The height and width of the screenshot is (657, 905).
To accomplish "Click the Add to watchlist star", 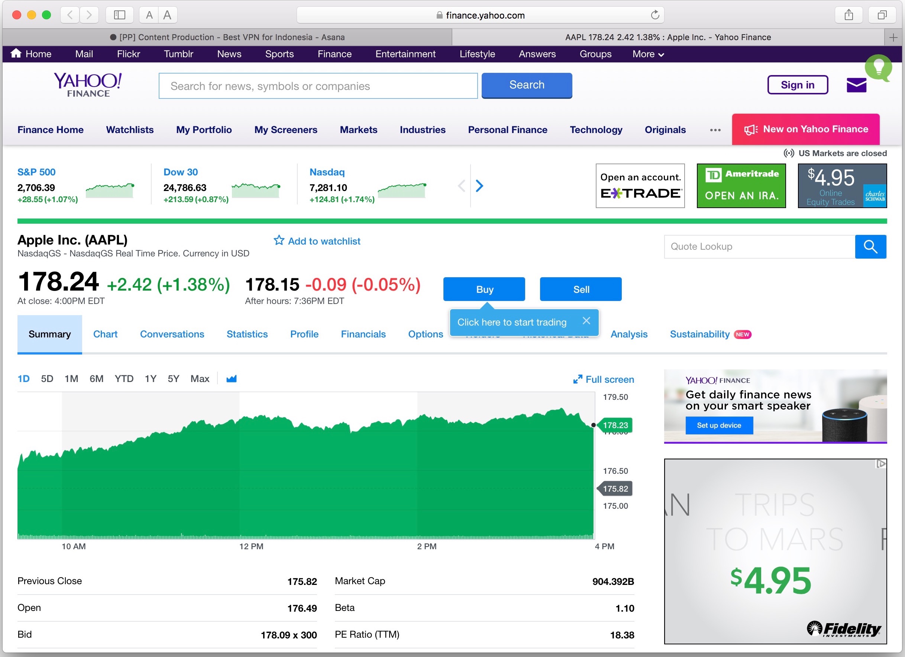I will point(278,240).
